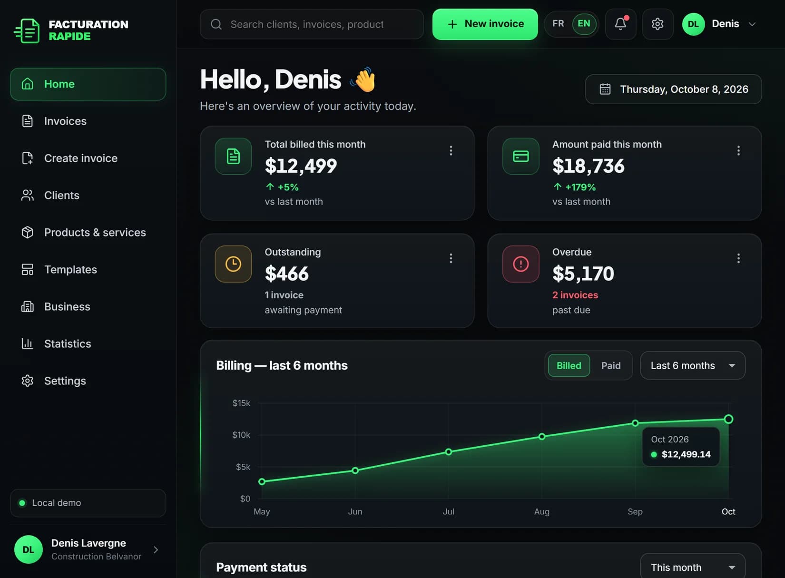
Task: Open Settings in sidebar
Action: click(x=88, y=381)
